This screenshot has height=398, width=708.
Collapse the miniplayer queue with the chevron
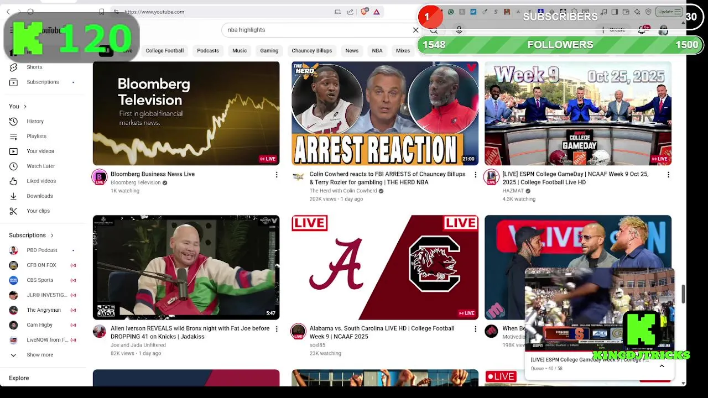point(662,366)
